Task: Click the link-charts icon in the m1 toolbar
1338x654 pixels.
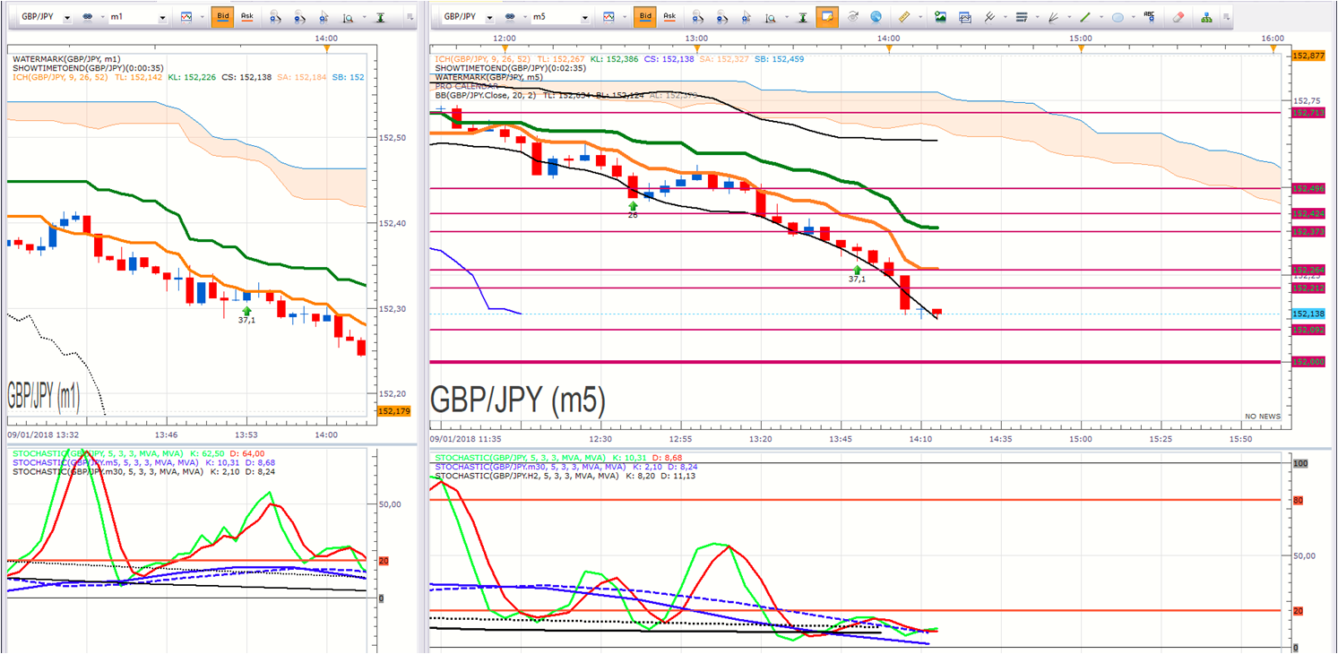Action: [89, 17]
